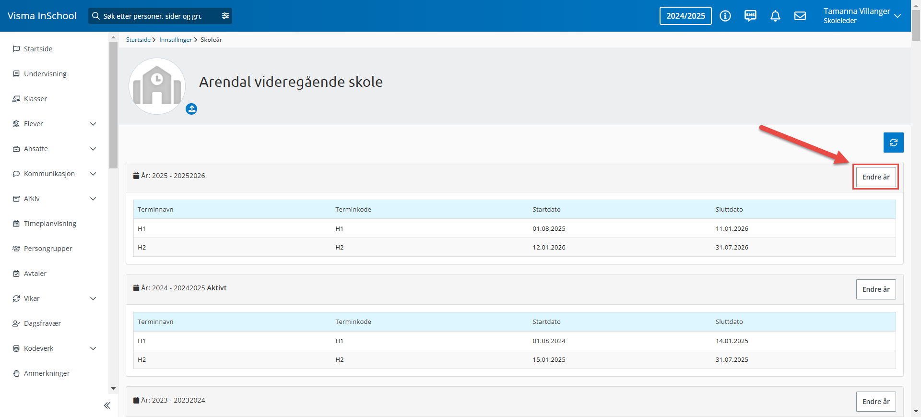921x417 pixels.
Task: Select Dagsfravær from the sidebar
Action: tap(42, 323)
